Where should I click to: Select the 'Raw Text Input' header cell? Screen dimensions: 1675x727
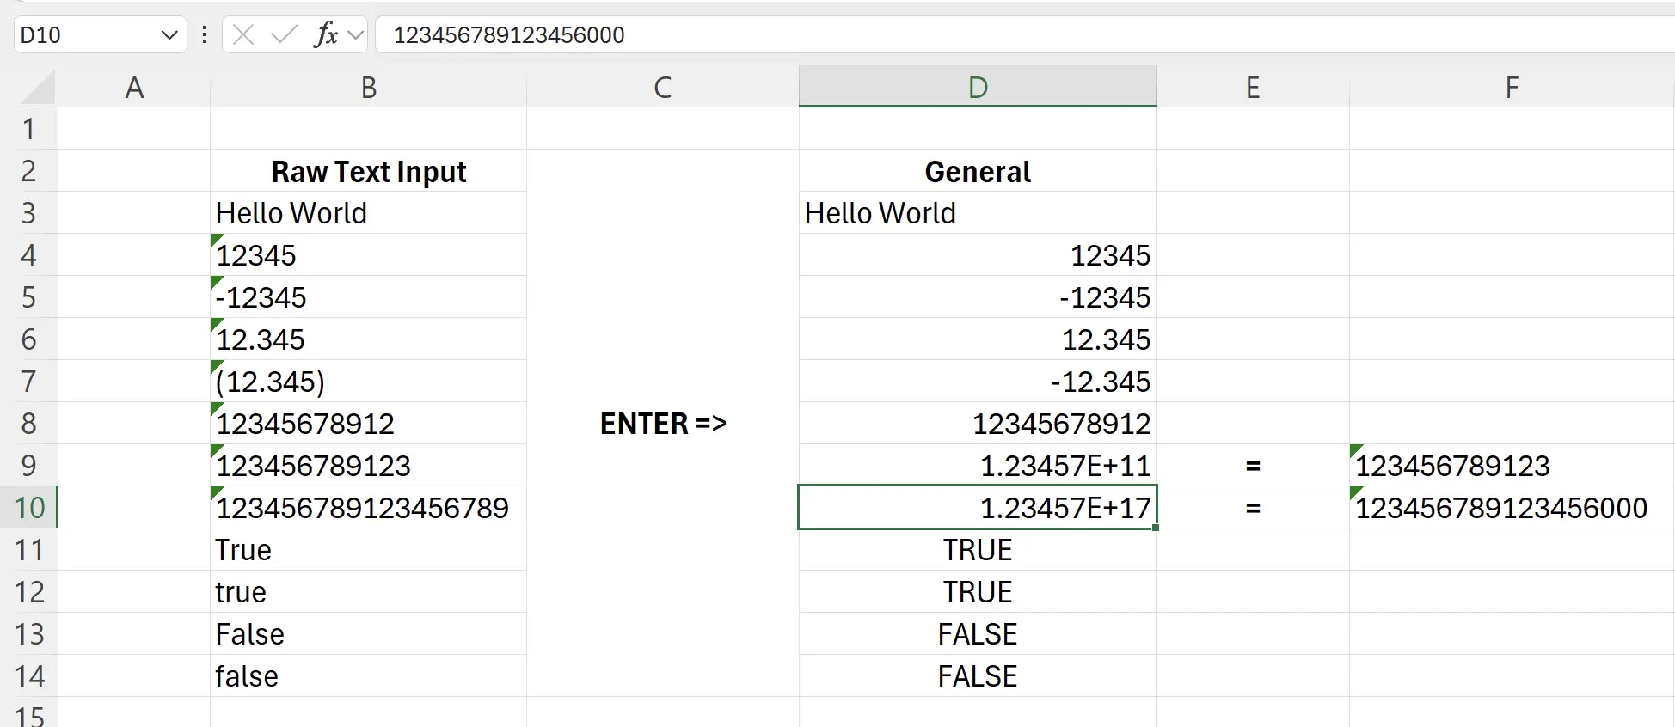pos(368,172)
